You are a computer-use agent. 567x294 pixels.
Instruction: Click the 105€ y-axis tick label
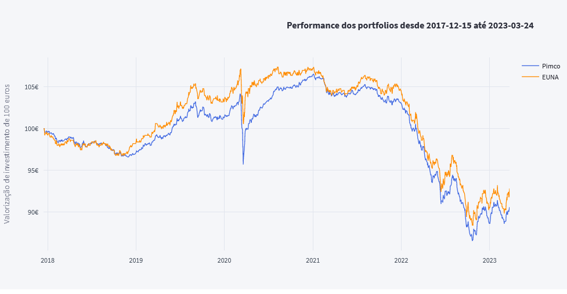click(x=32, y=87)
